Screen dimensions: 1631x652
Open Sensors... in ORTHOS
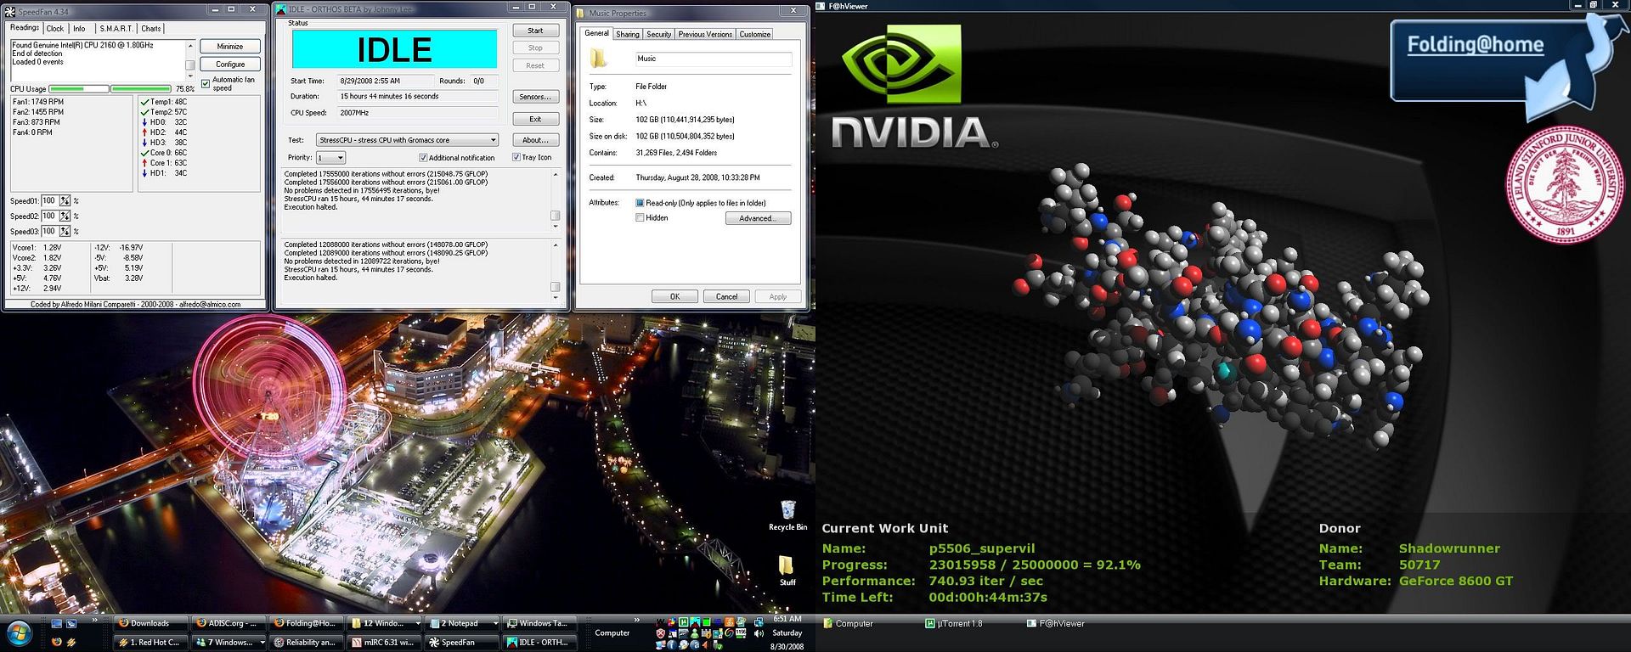535,97
